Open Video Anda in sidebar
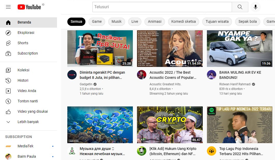The image size is (275, 160). [28, 91]
